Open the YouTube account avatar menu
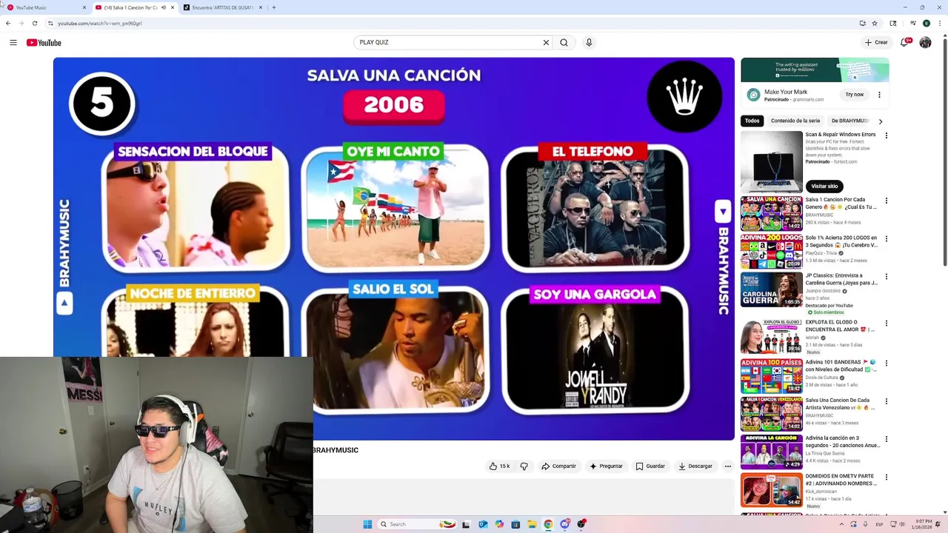Viewport: 948px width, 533px height. pyautogui.click(x=925, y=42)
